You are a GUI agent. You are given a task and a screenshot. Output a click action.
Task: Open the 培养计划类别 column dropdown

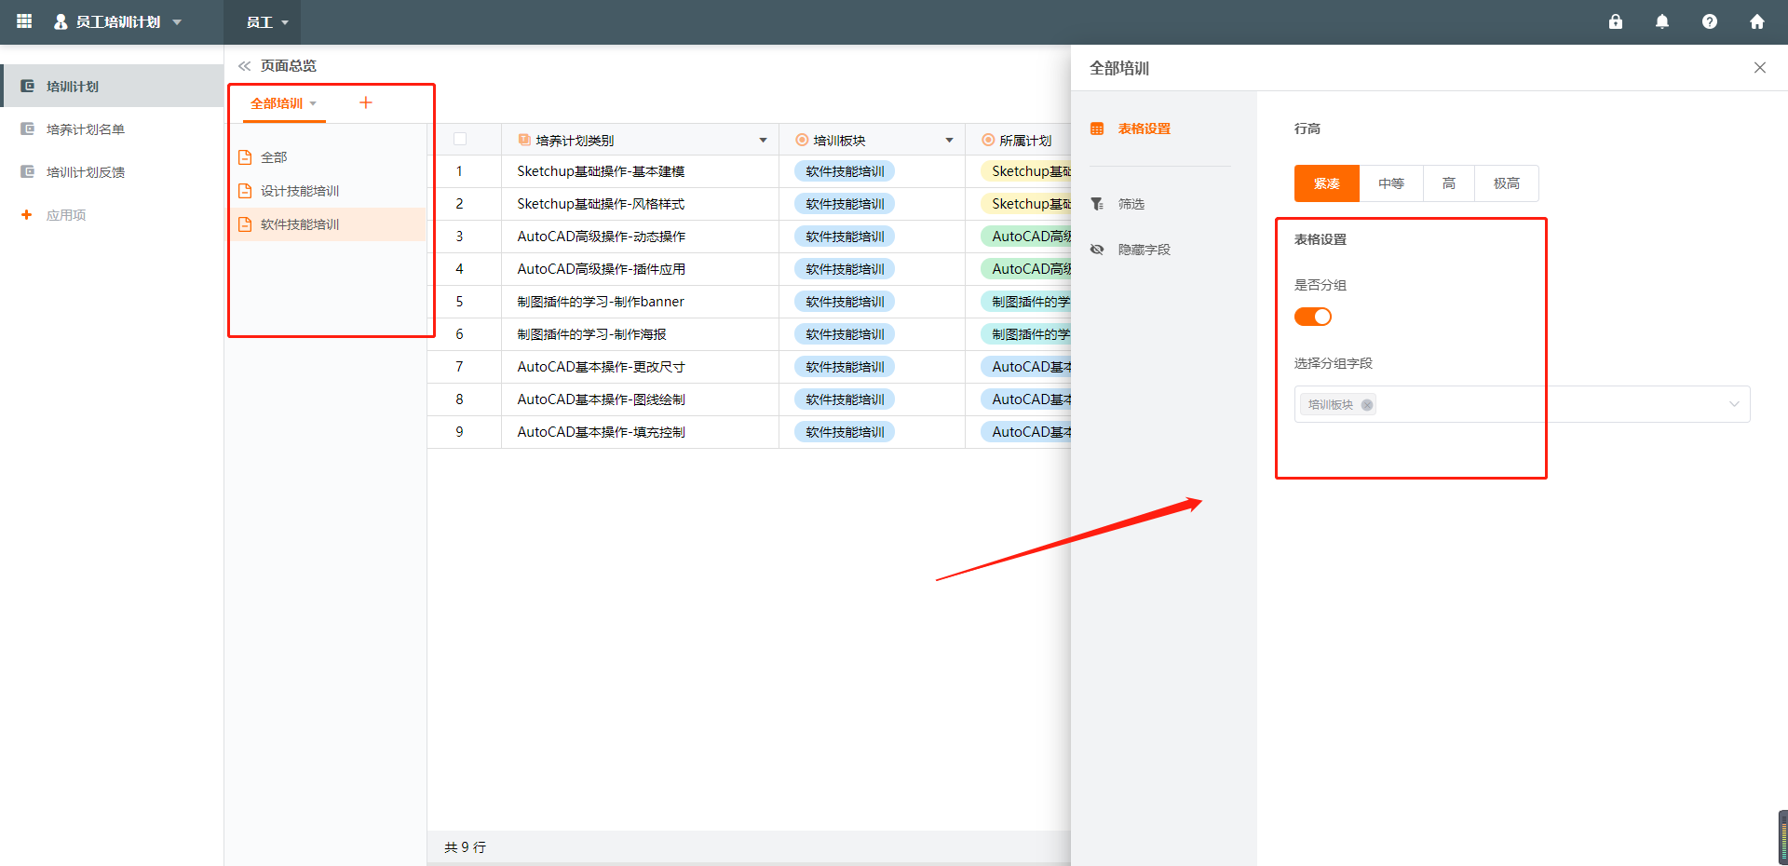[x=764, y=139]
